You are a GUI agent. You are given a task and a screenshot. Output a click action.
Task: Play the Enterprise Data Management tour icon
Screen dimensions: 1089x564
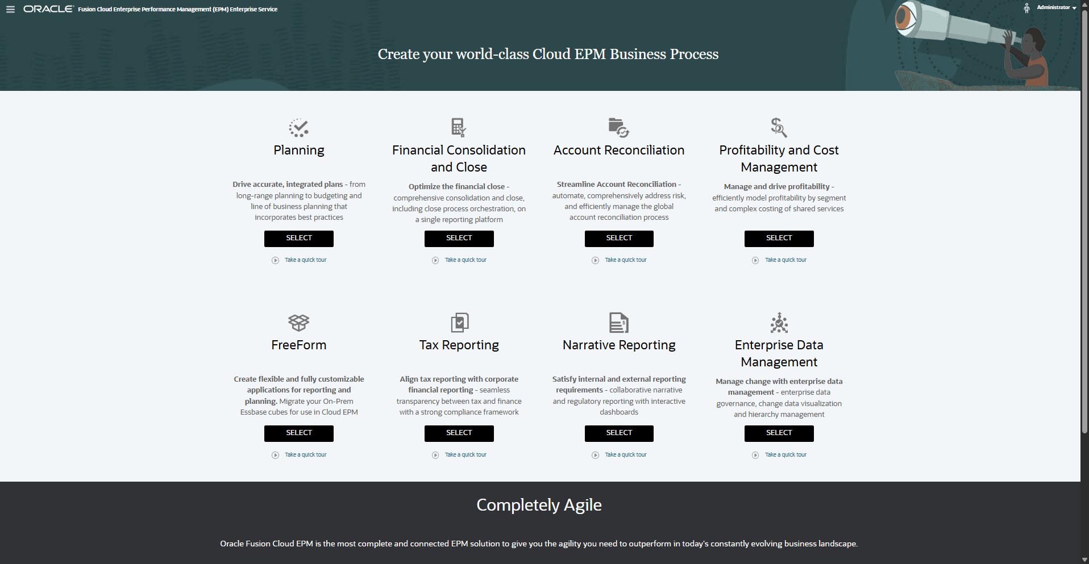pos(755,455)
